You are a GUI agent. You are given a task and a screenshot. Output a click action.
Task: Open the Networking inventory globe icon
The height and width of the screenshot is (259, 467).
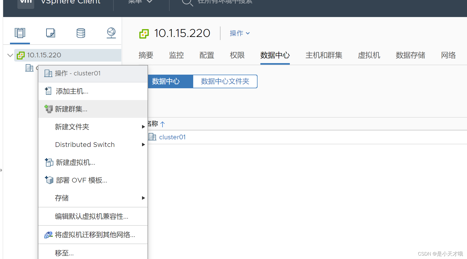coord(111,33)
